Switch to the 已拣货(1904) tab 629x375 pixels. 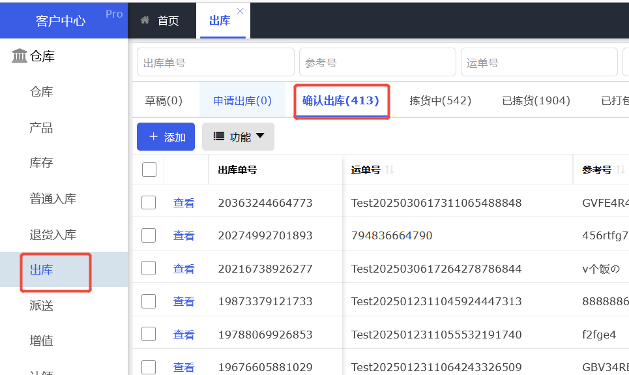[536, 100]
